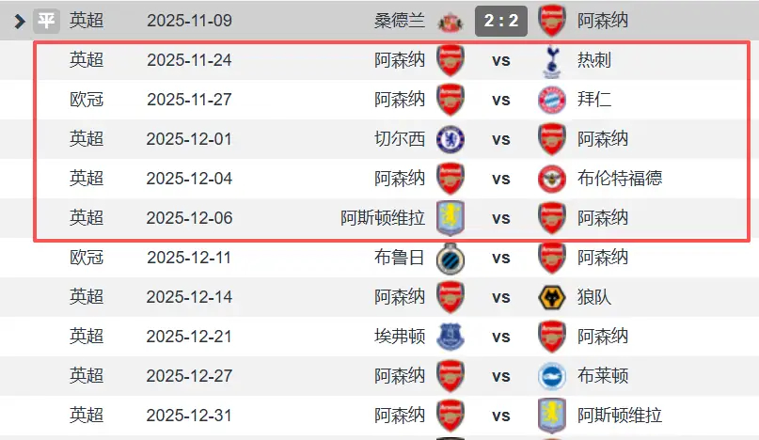Click the Sunderland club crest
759x440 pixels.
coord(451,20)
